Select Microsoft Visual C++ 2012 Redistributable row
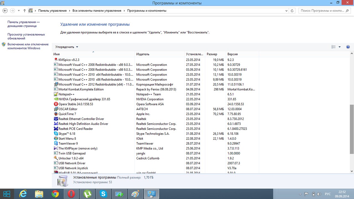Viewport: 354px width, 199px height. 156,85
